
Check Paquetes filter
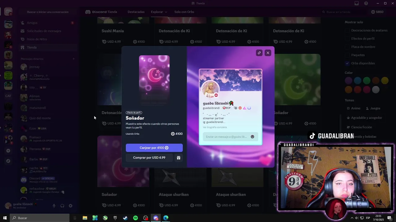coord(347,55)
